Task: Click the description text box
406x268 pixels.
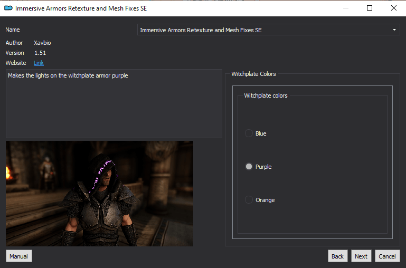Action: click(114, 103)
